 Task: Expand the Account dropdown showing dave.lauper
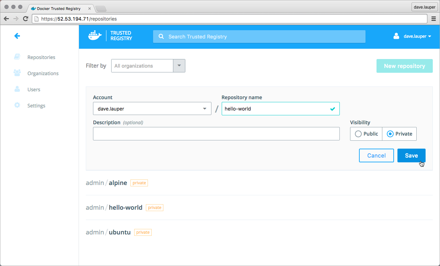pyautogui.click(x=152, y=109)
